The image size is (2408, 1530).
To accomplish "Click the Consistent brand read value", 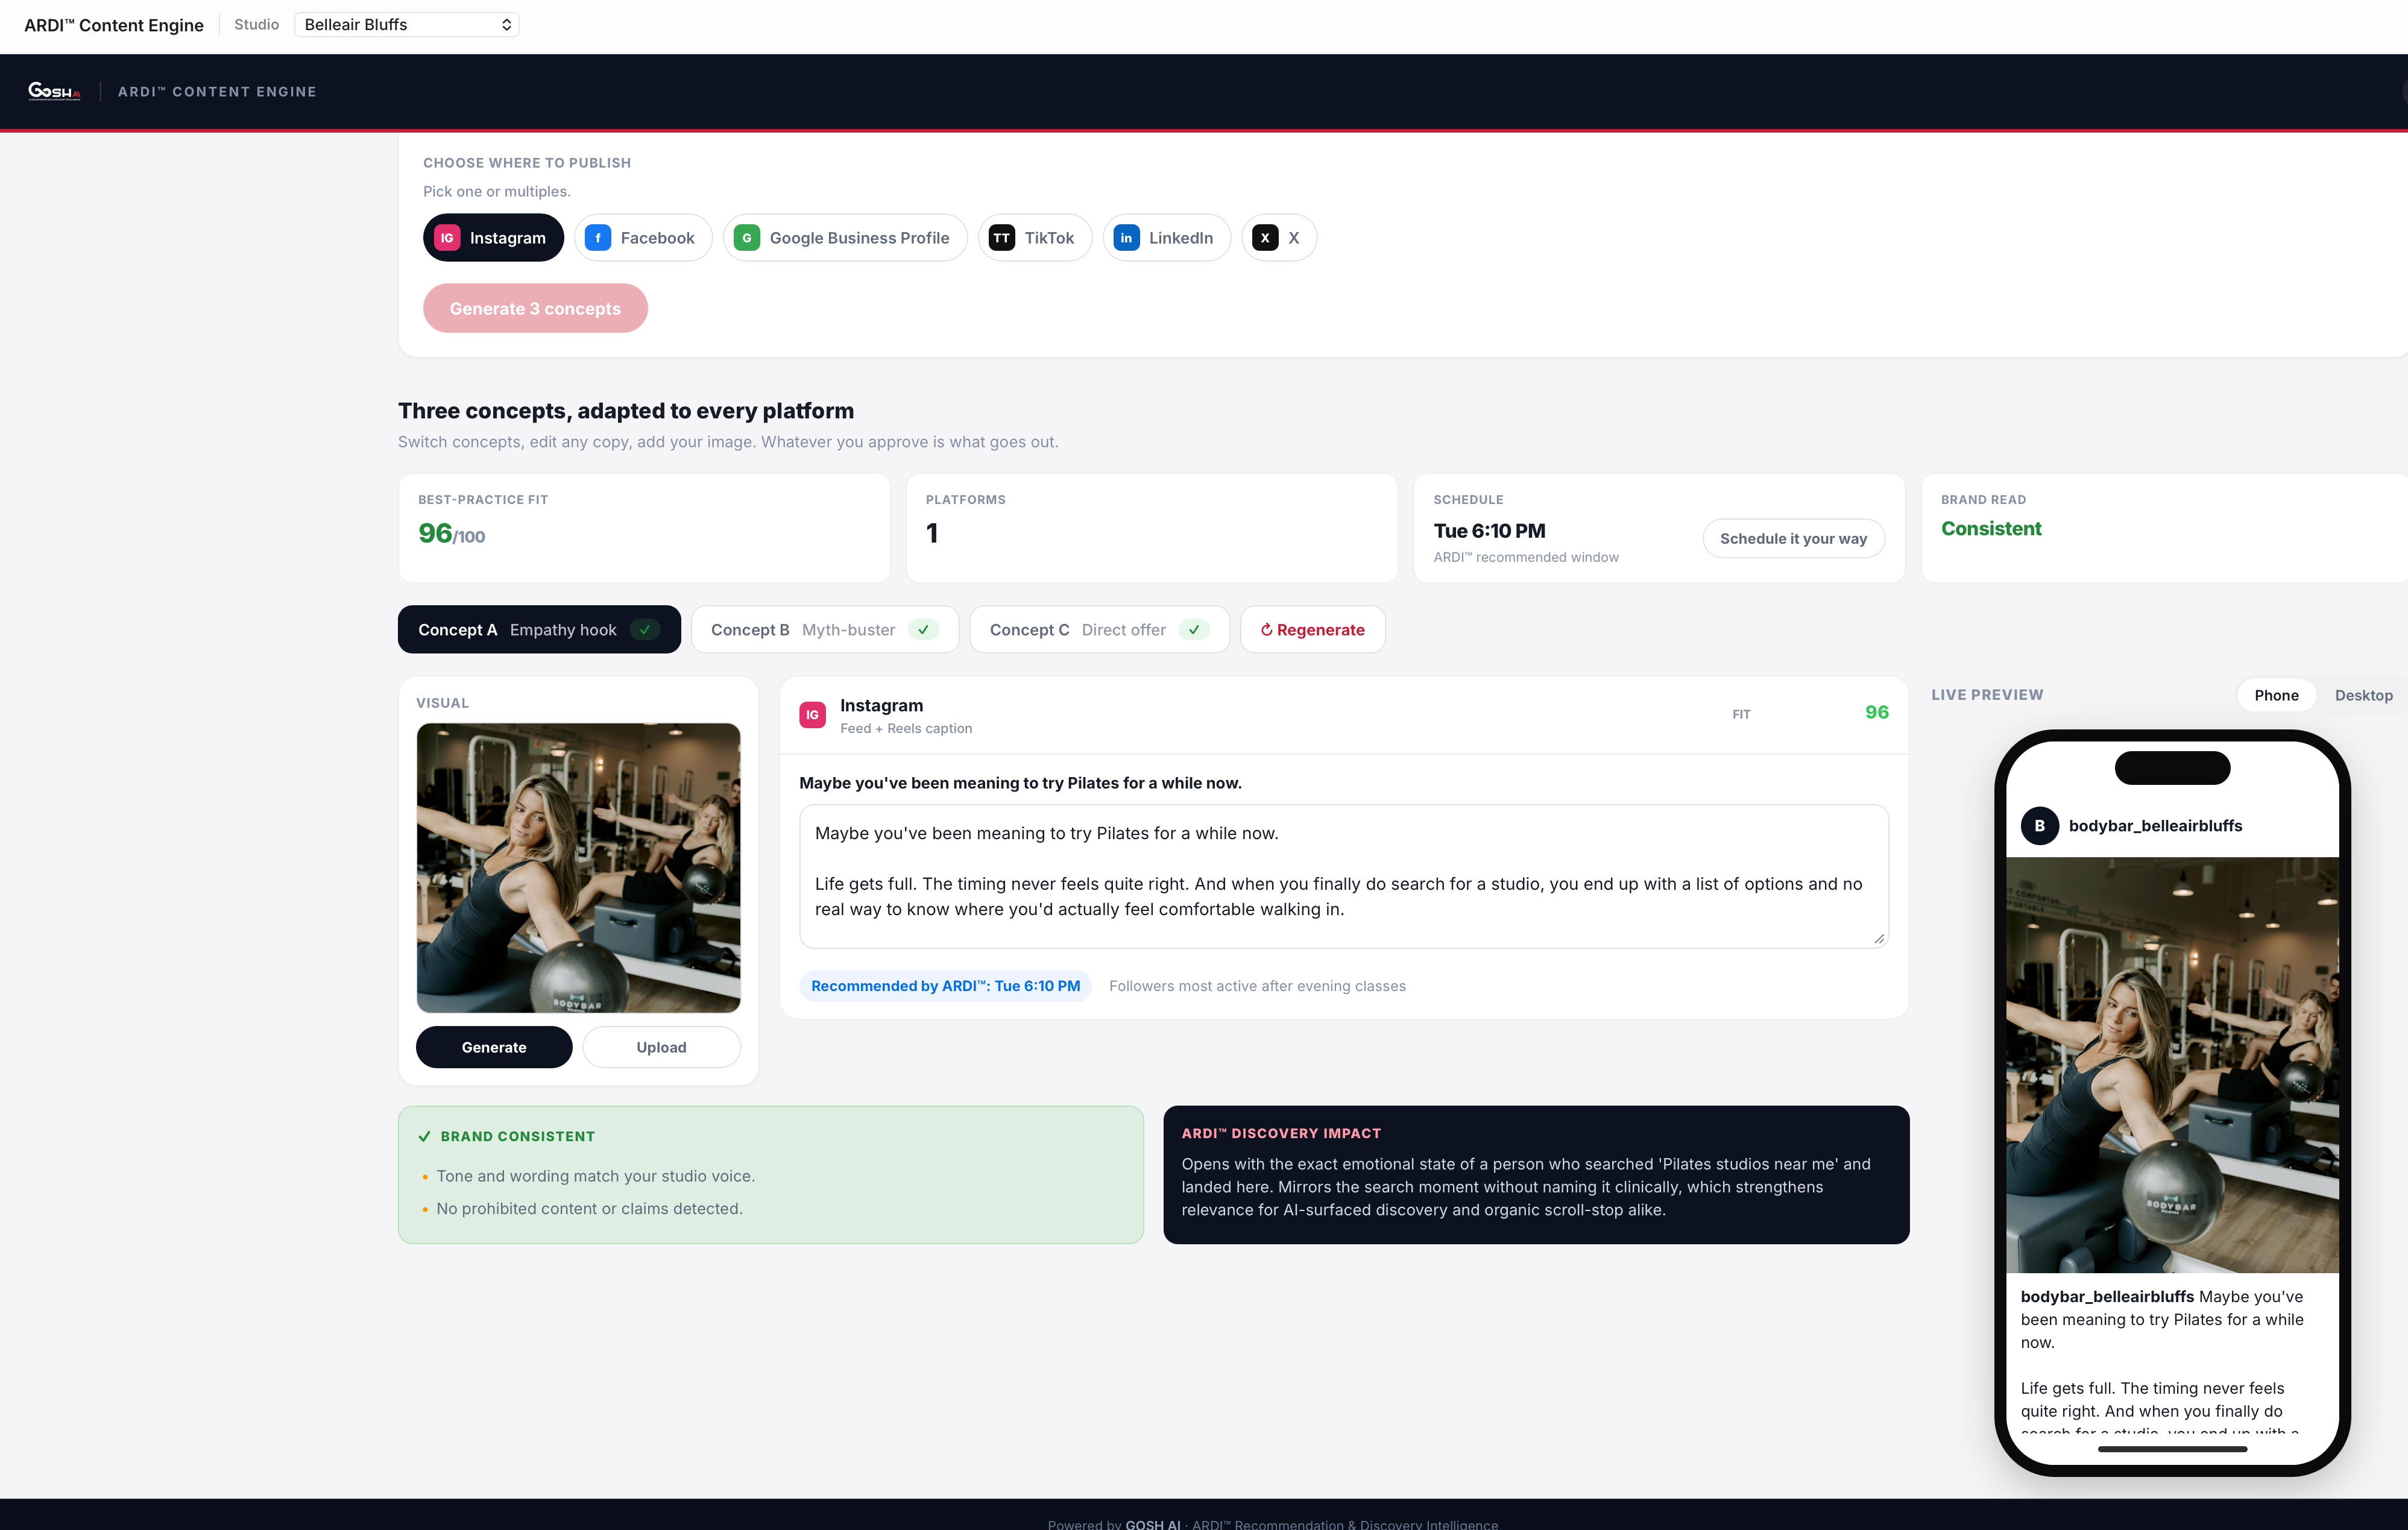I will [x=1990, y=528].
